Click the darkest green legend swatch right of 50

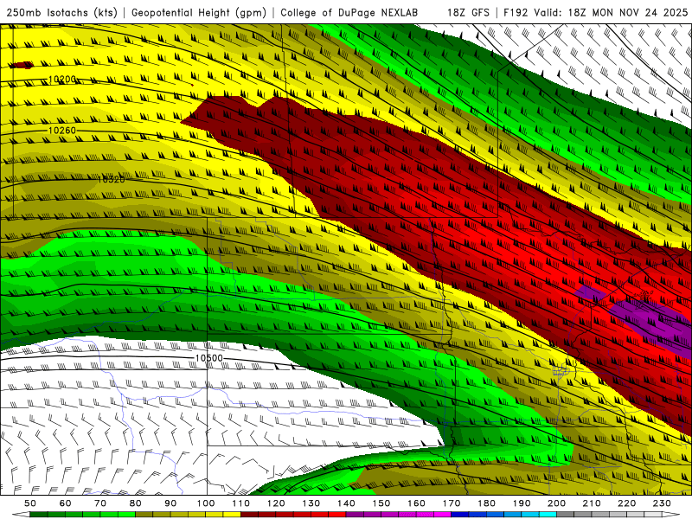tap(39, 515)
